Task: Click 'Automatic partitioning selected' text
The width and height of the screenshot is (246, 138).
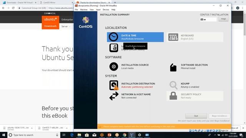Action: 137,87
